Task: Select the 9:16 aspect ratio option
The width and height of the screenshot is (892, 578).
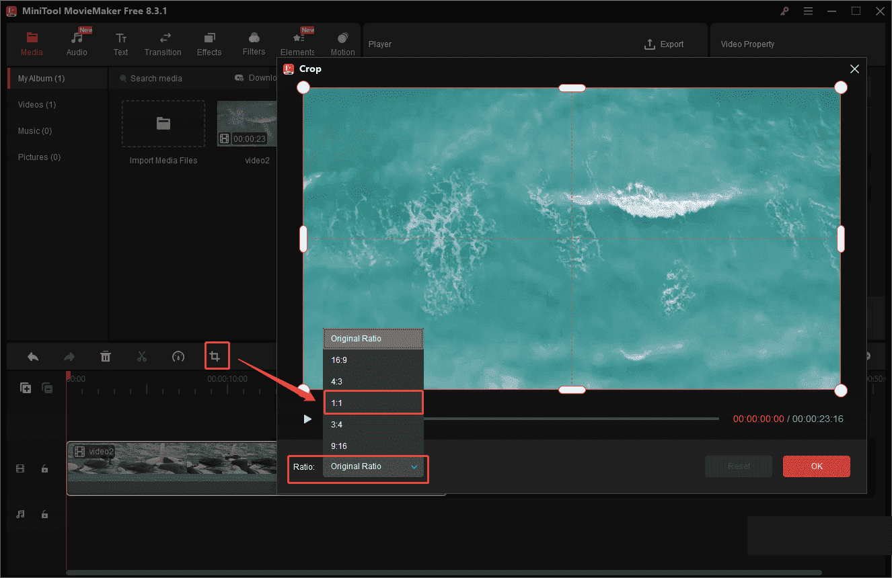Action: (373, 446)
